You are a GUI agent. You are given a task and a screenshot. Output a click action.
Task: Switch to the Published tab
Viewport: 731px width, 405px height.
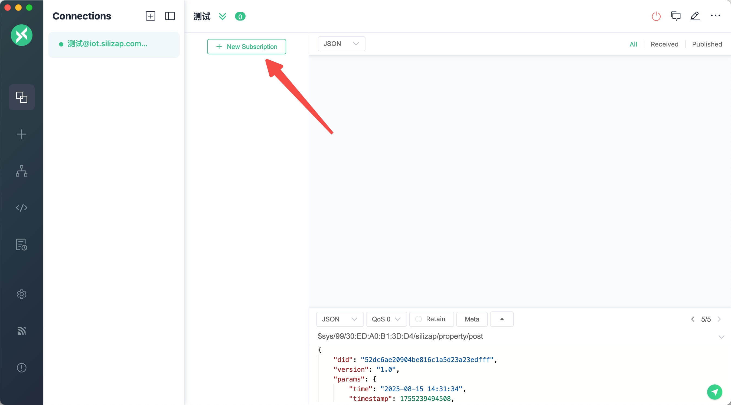point(707,44)
